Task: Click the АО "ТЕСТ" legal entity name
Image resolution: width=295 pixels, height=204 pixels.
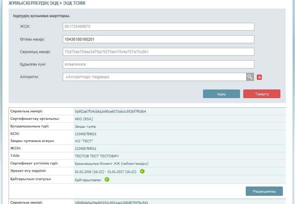Action: 84,141
